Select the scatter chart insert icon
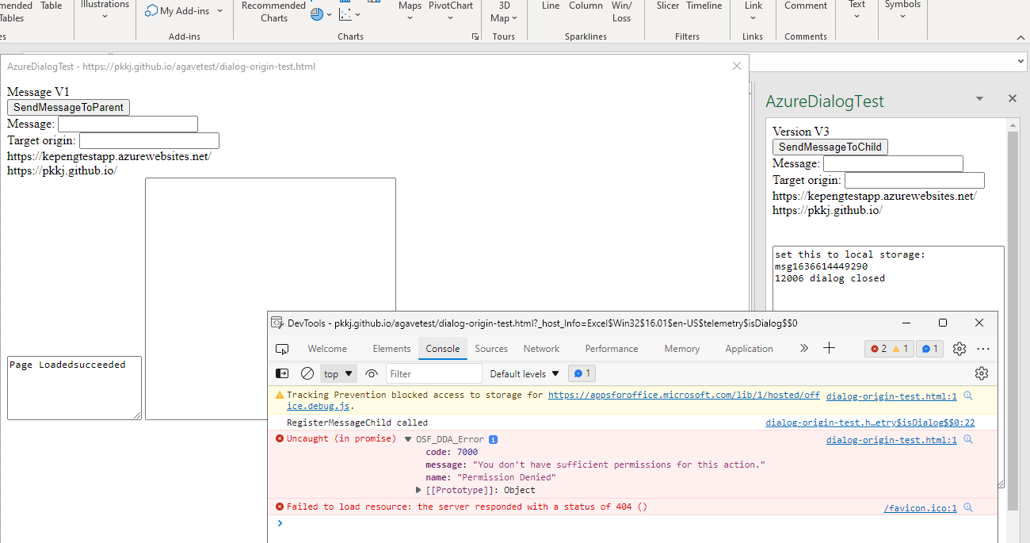This screenshot has height=543, width=1030. pyautogui.click(x=344, y=13)
